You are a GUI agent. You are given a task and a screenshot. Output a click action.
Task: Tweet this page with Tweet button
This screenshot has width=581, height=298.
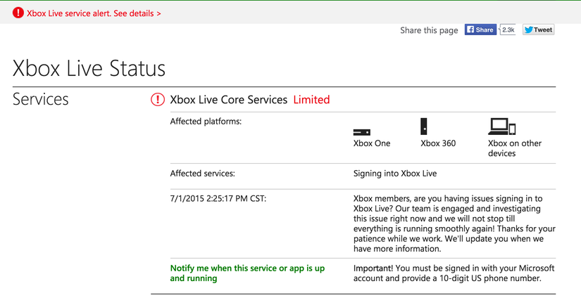(538, 30)
